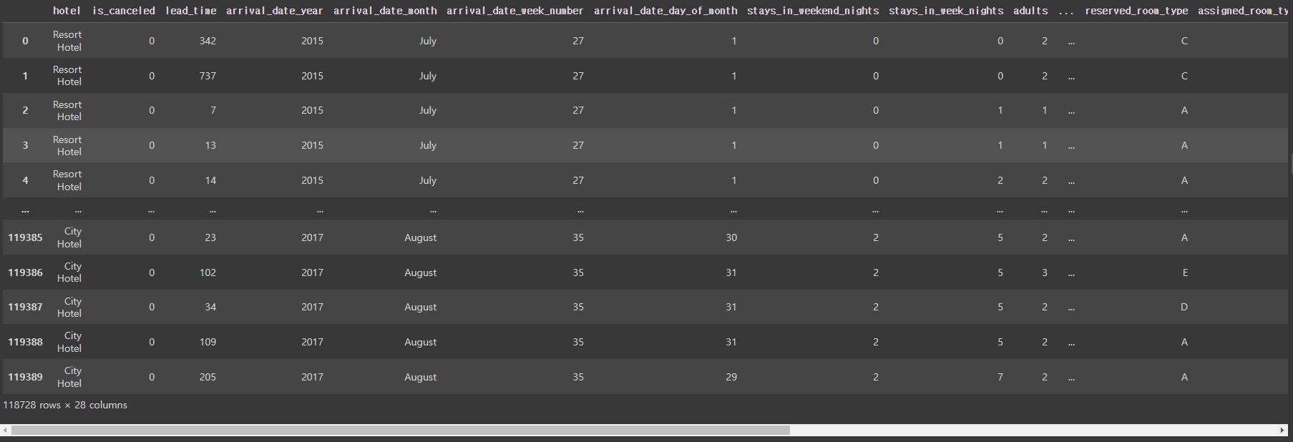Image resolution: width=1293 pixels, height=442 pixels.
Task: Click the horizontal scrollbar right arrow
Action: point(1282,431)
